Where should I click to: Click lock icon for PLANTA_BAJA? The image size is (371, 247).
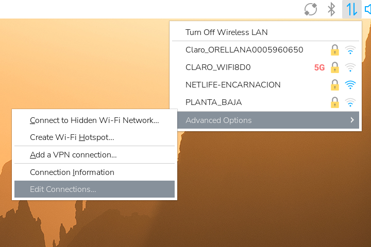(x=335, y=102)
